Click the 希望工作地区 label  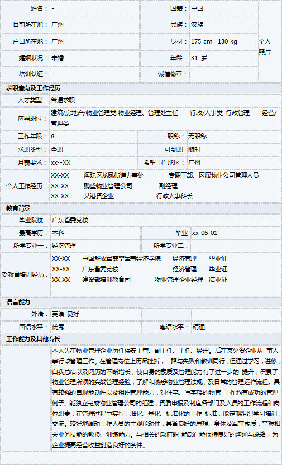165,162
